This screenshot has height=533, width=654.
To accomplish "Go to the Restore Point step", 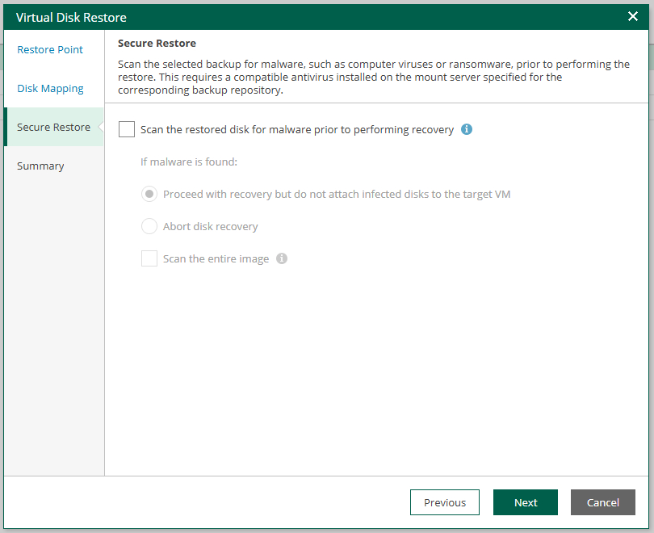I will (x=49, y=49).
